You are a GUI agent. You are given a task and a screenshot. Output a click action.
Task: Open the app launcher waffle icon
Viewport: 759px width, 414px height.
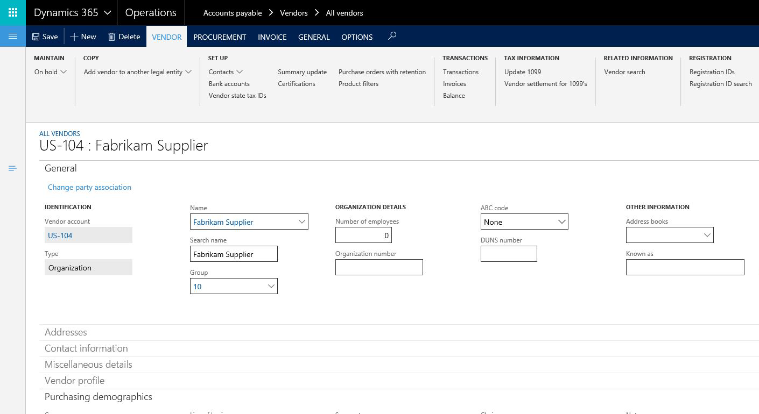pos(13,12)
